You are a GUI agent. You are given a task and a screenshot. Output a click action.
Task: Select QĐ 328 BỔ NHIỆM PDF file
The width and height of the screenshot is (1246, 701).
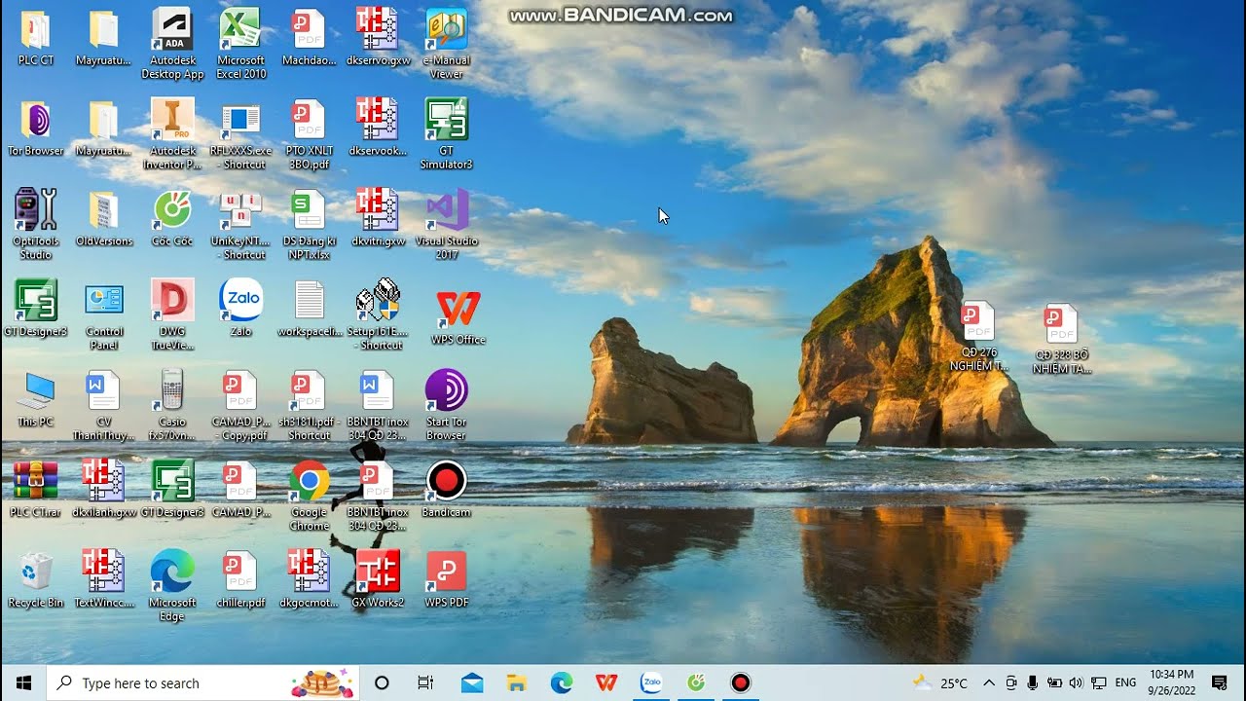[x=1062, y=339]
